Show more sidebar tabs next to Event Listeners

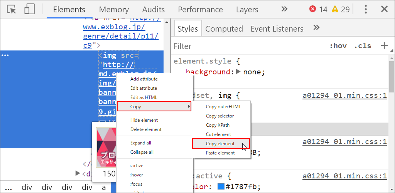pyautogui.click(x=316, y=27)
